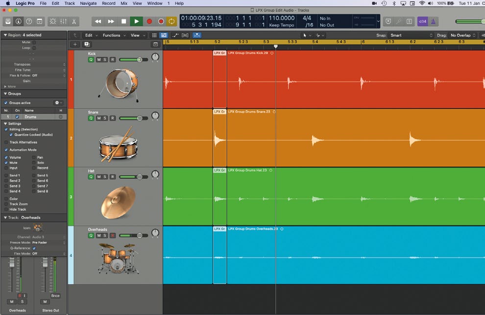Open the Navigate menu

89,3
